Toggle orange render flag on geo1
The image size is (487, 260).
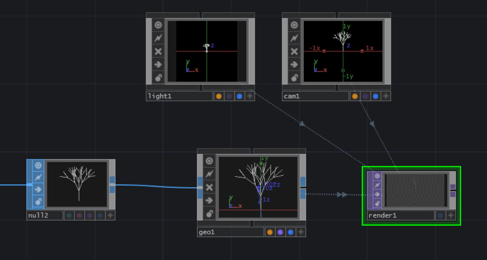pyautogui.click(x=270, y=232)
